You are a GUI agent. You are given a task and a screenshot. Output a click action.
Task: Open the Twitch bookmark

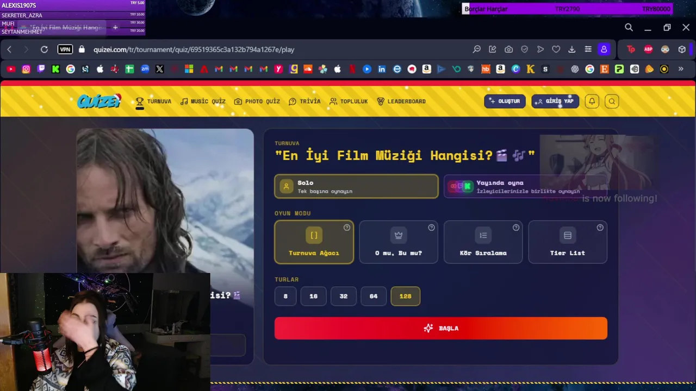click(x=41, y=69)
